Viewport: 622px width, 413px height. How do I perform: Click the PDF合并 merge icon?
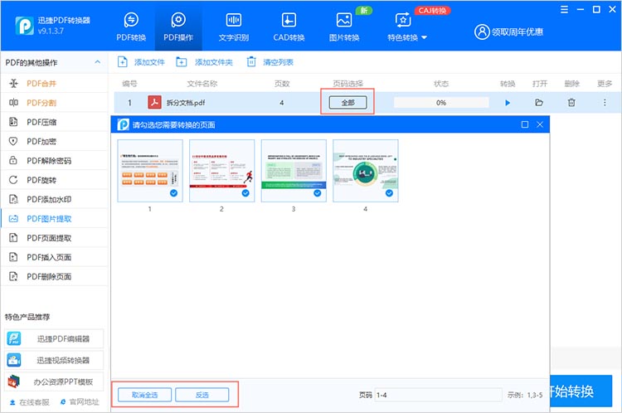tap(13, 83)
